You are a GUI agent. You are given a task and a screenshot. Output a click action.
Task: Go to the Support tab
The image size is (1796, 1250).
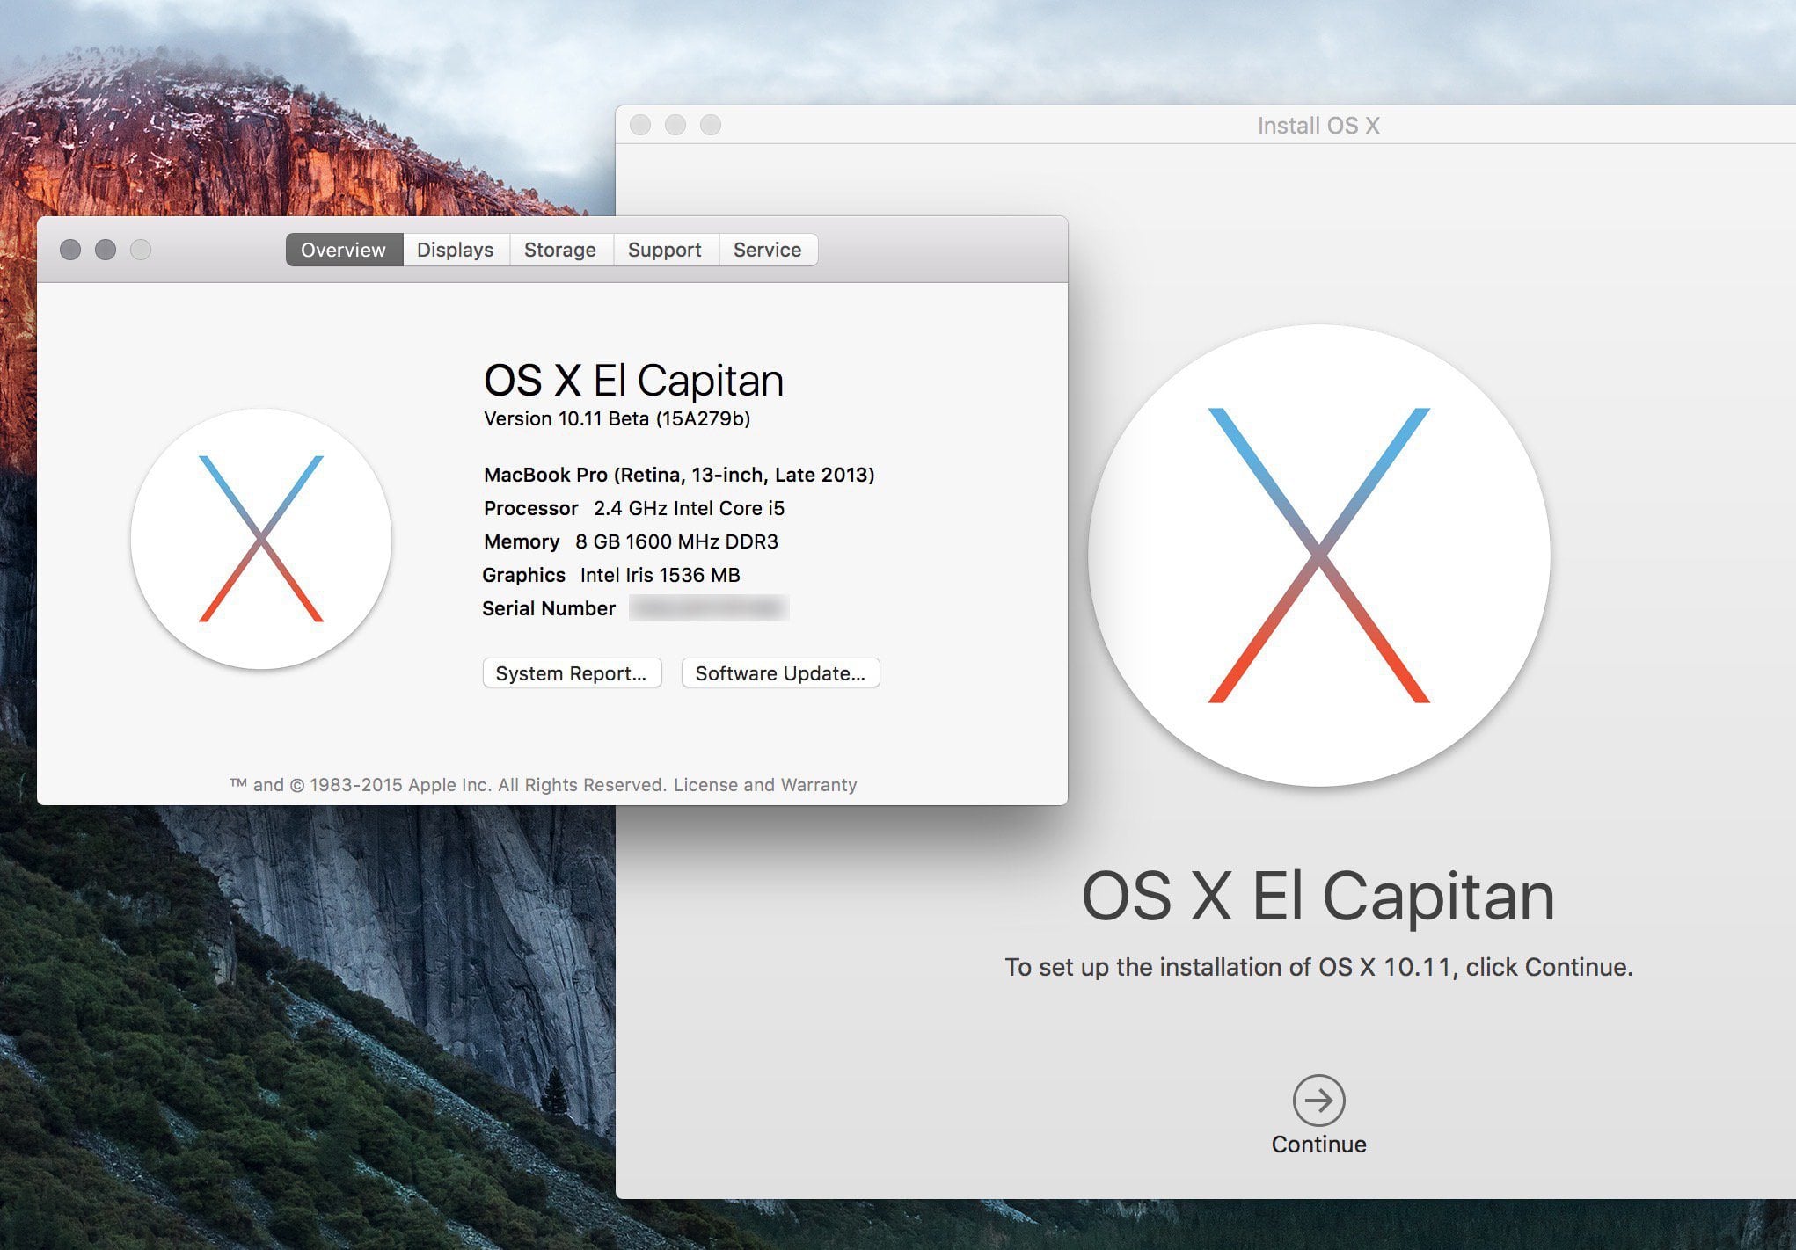(664, 250)
